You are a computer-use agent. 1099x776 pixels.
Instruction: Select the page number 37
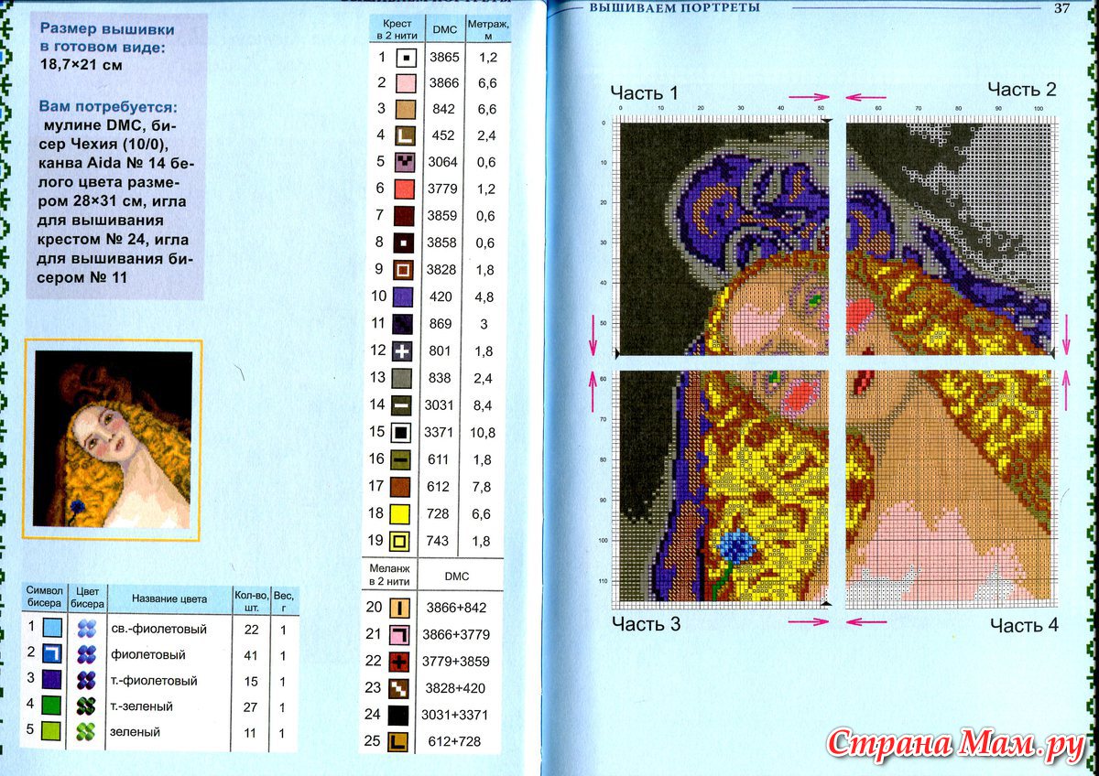[1061, 8]
